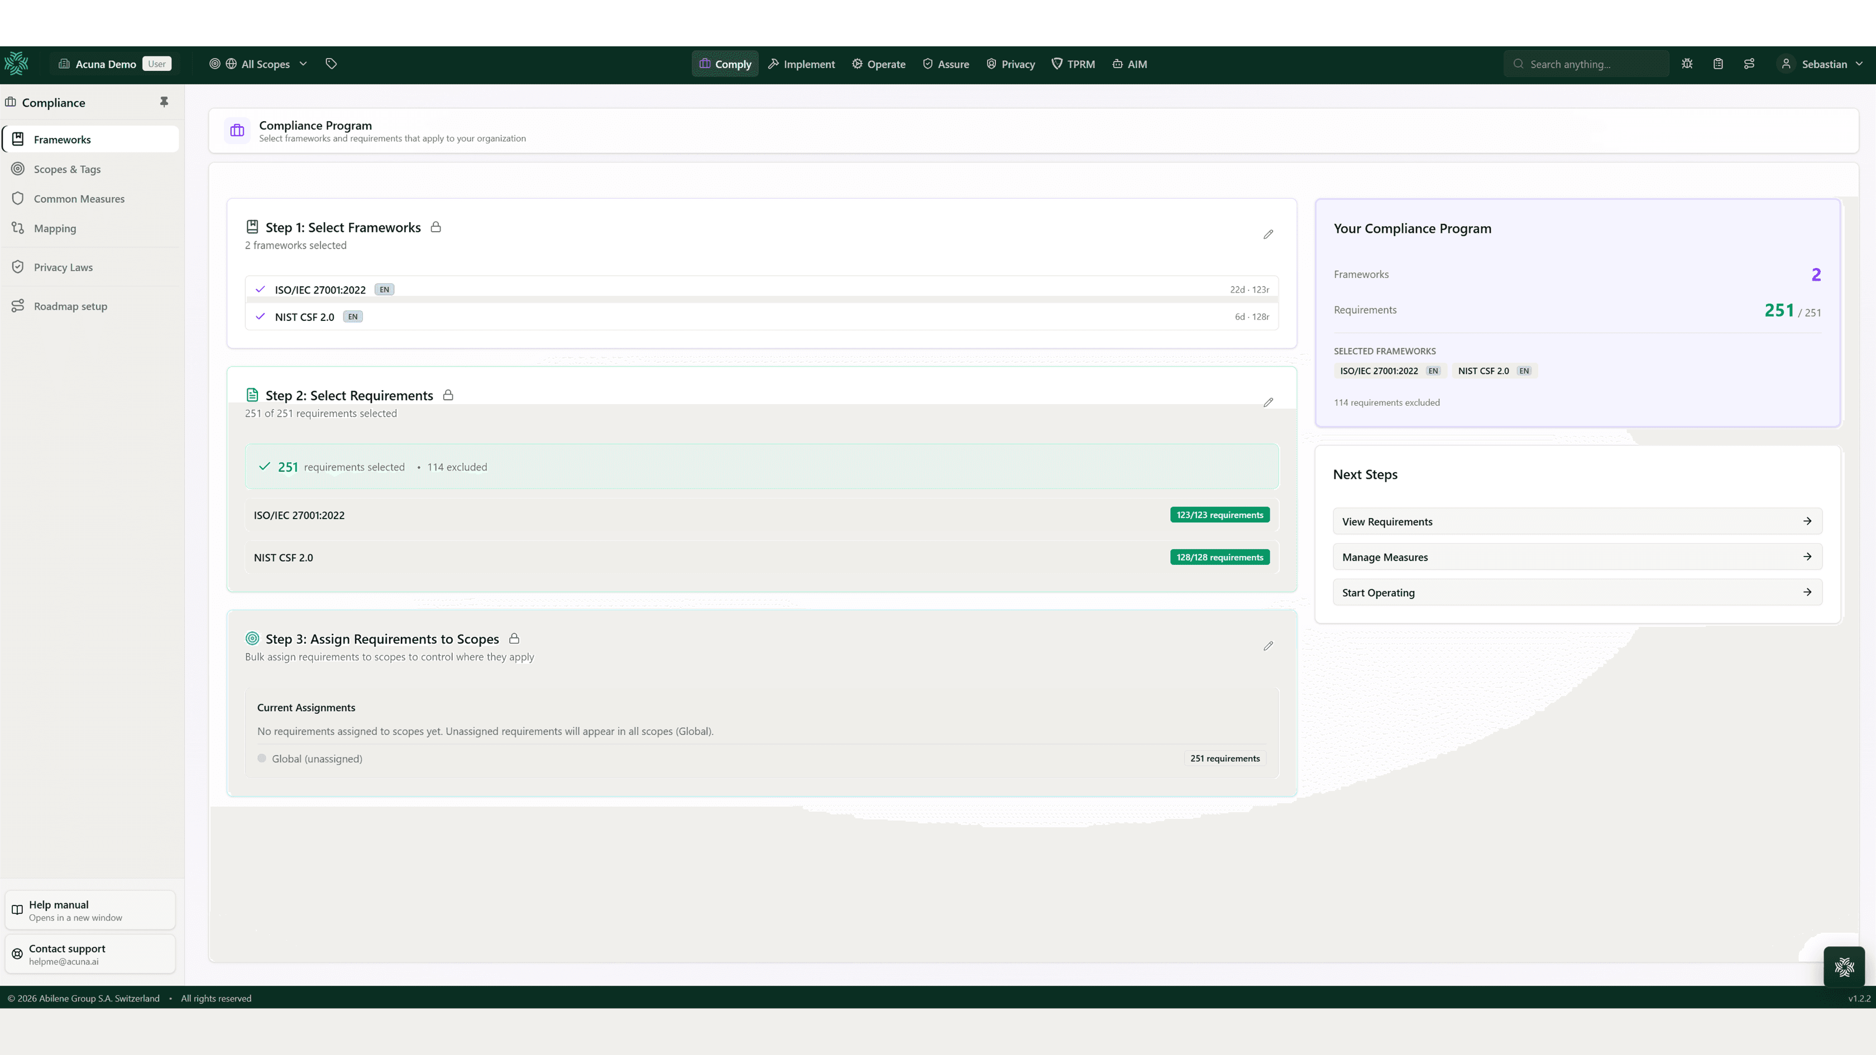The width and height of the screenshot is (1876, 1055).
Task: Click the 128/128 requirements badge
Action: [x=1220, y=557]
